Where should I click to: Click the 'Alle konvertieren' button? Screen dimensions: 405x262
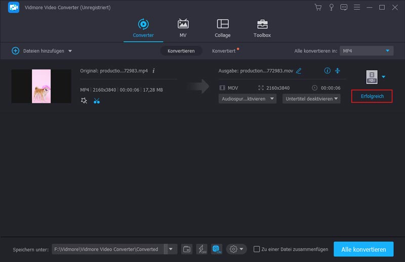point(363,249)
